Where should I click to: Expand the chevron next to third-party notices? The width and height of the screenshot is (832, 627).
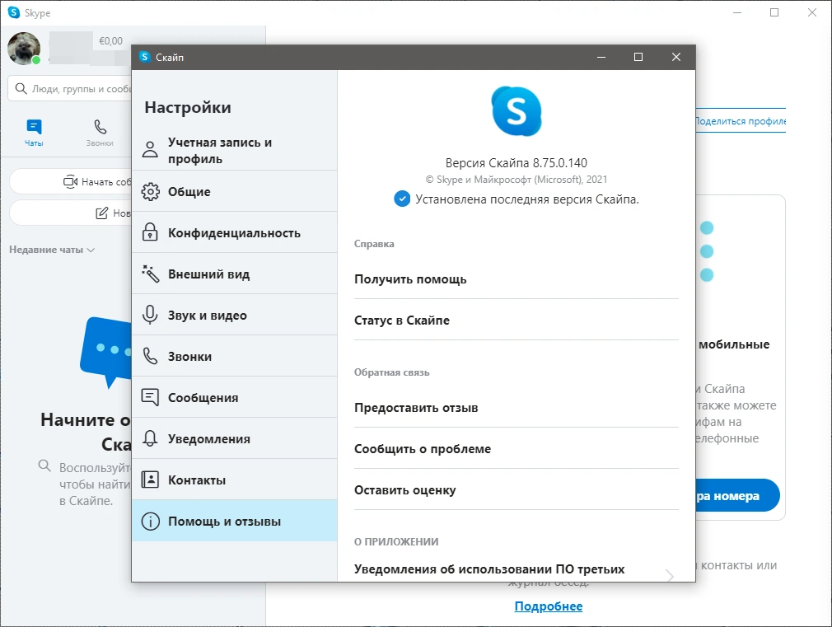click(670, 575)
